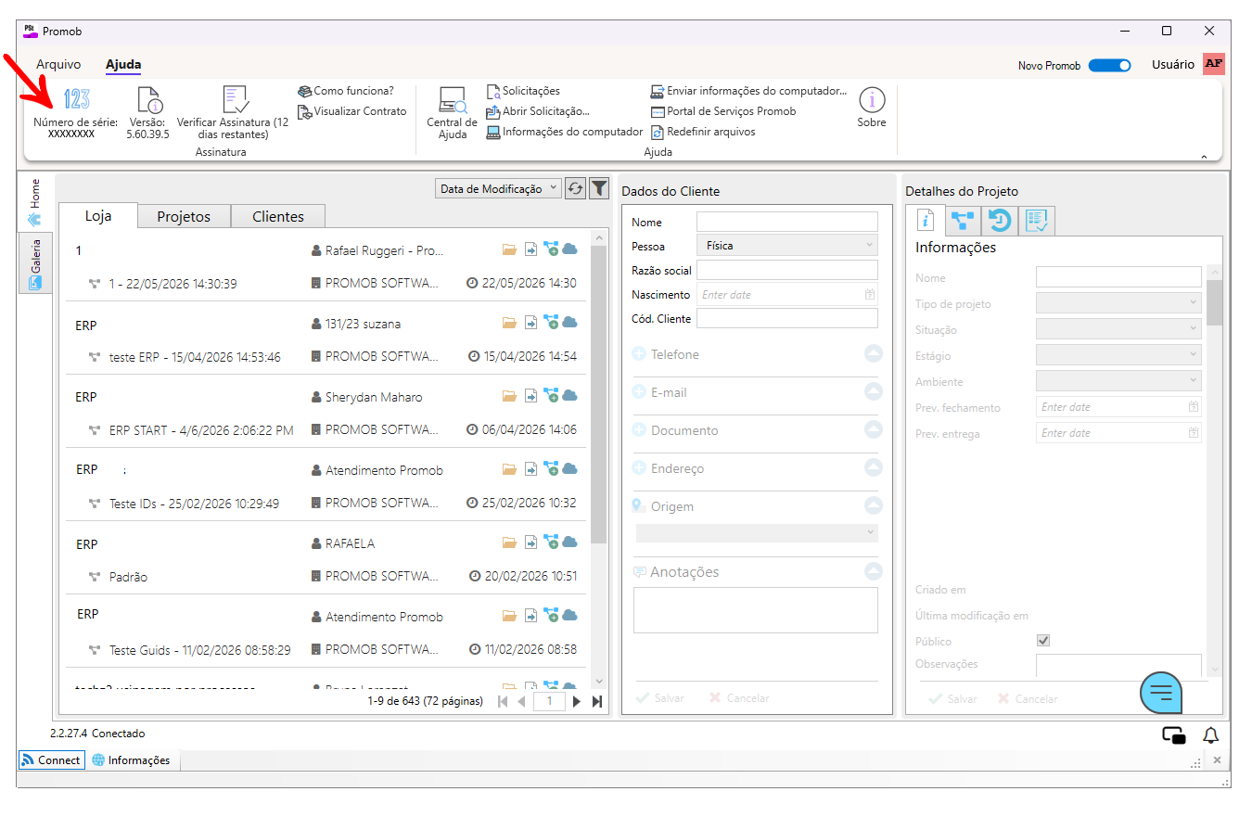
Task: Open the Home side tab
Action: coord(35,202)
